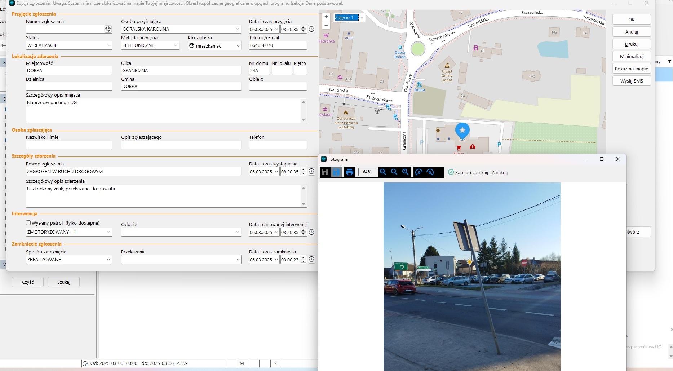Viewport: 673px width, 371px height.
Task: Decrease zamknięcia time with spinner down arrow
Action: click(304, 261)
